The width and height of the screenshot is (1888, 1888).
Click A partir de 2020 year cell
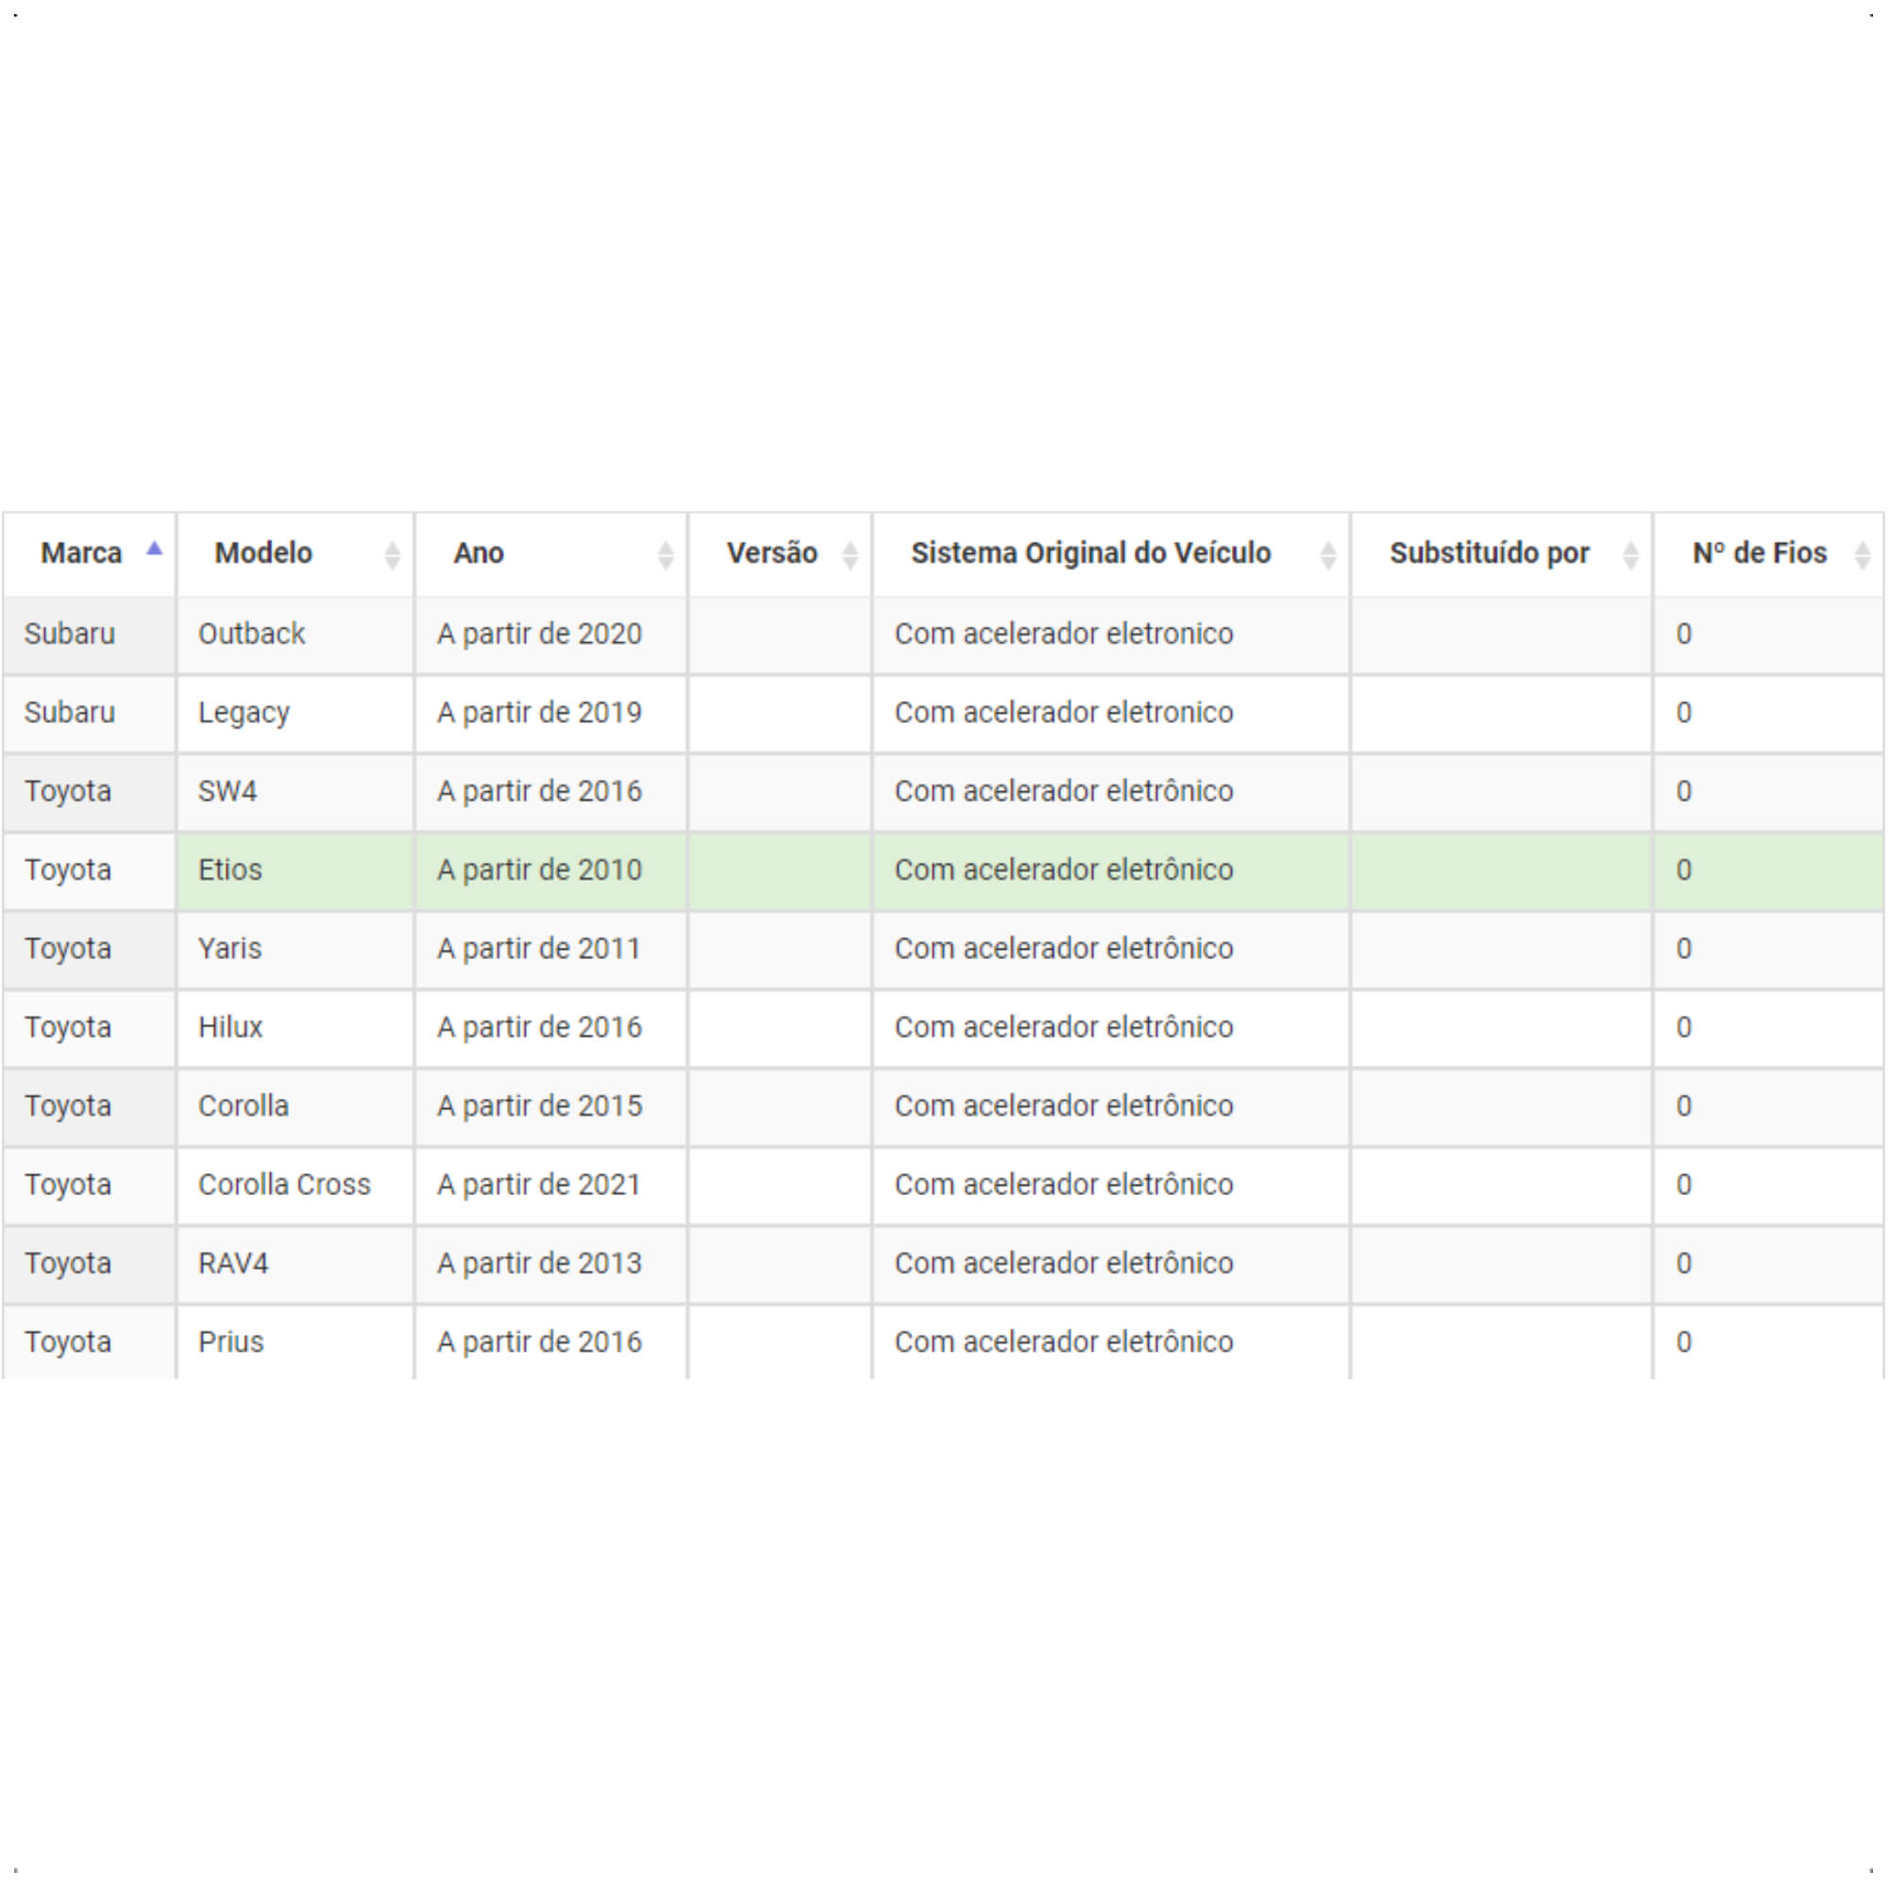[551, 635]
